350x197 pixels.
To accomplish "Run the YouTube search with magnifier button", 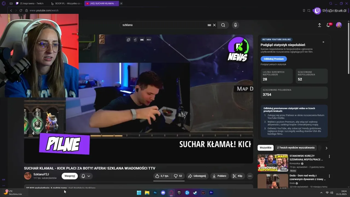I will (x=223, y=25).
